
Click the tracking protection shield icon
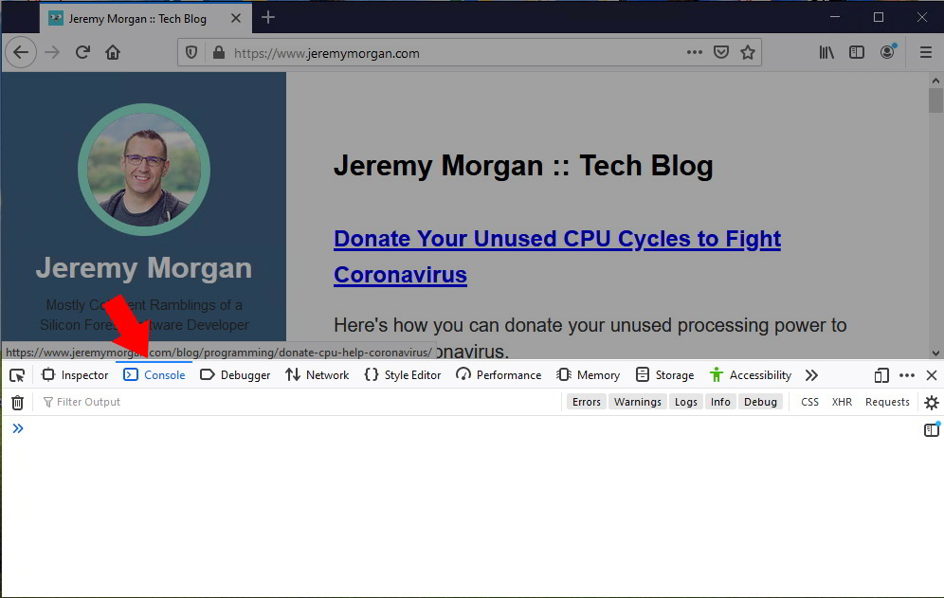[x=191, y=53]
